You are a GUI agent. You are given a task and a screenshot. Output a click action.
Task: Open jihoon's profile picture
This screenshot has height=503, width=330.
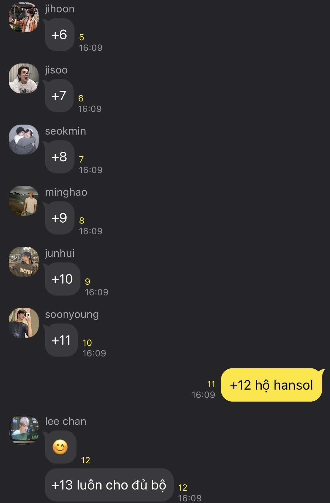point(24,17)
